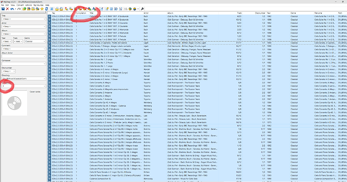Click the second globe web sources icon
This screenshot has height=182, width=347.
(134, 9)
